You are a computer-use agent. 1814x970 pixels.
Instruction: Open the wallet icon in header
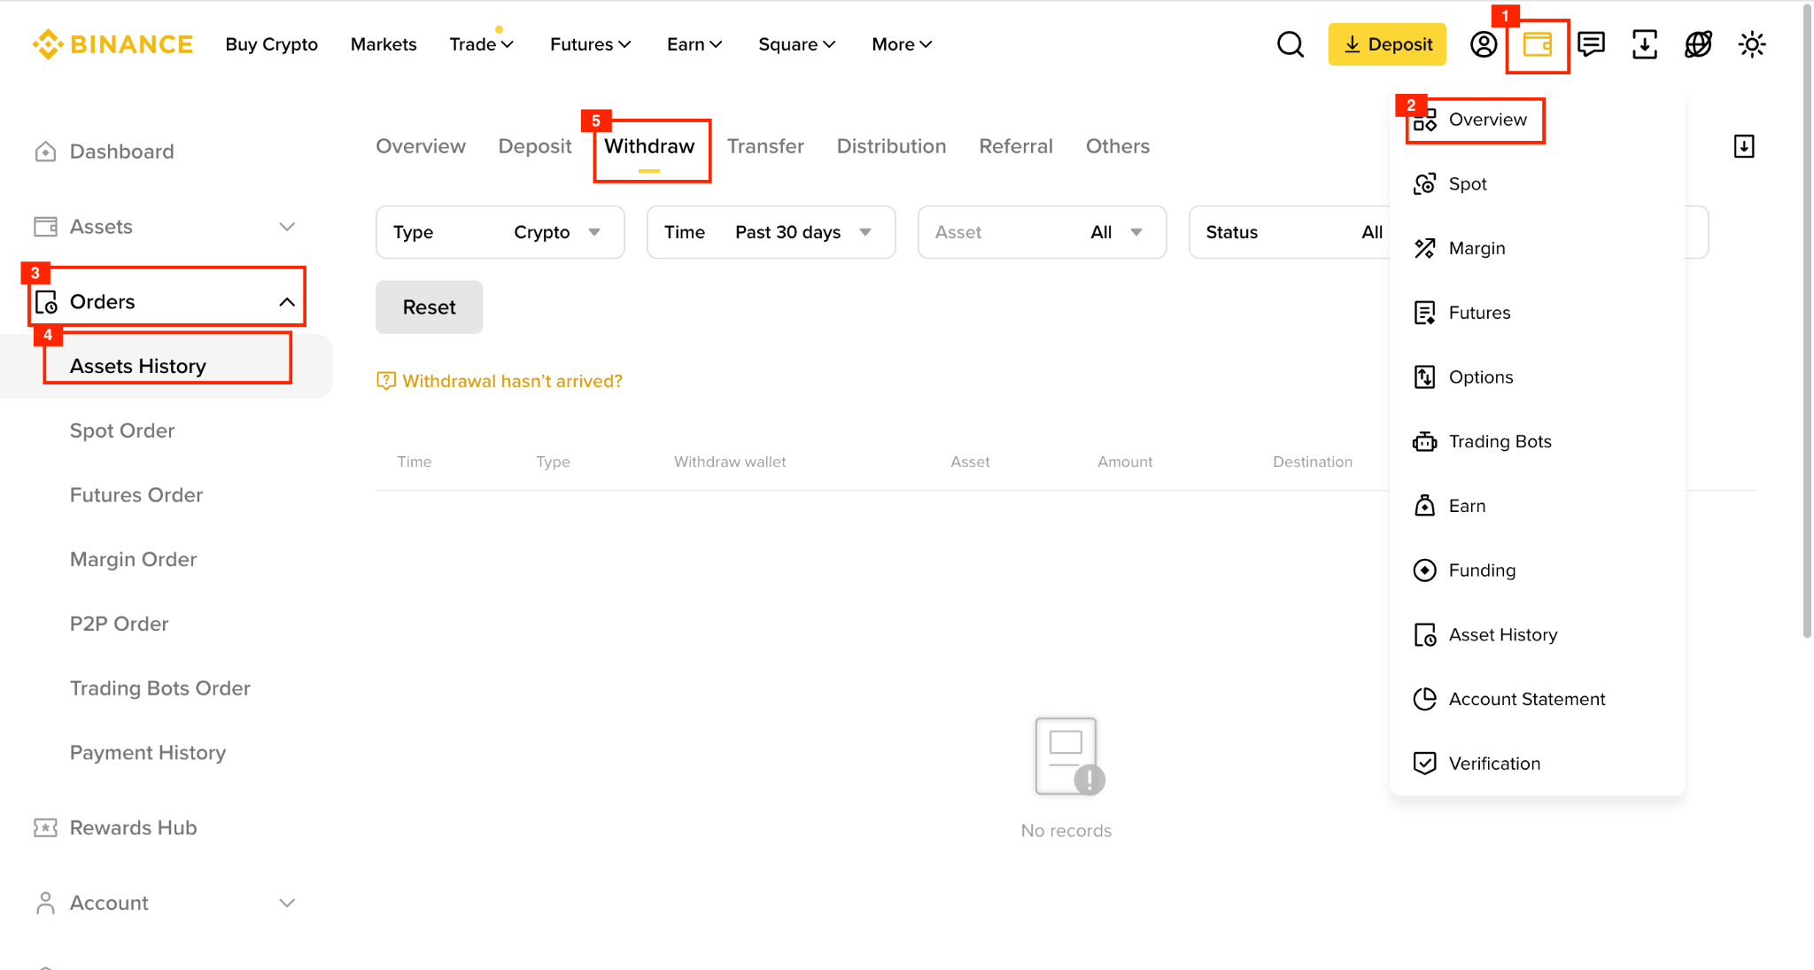1538,44
